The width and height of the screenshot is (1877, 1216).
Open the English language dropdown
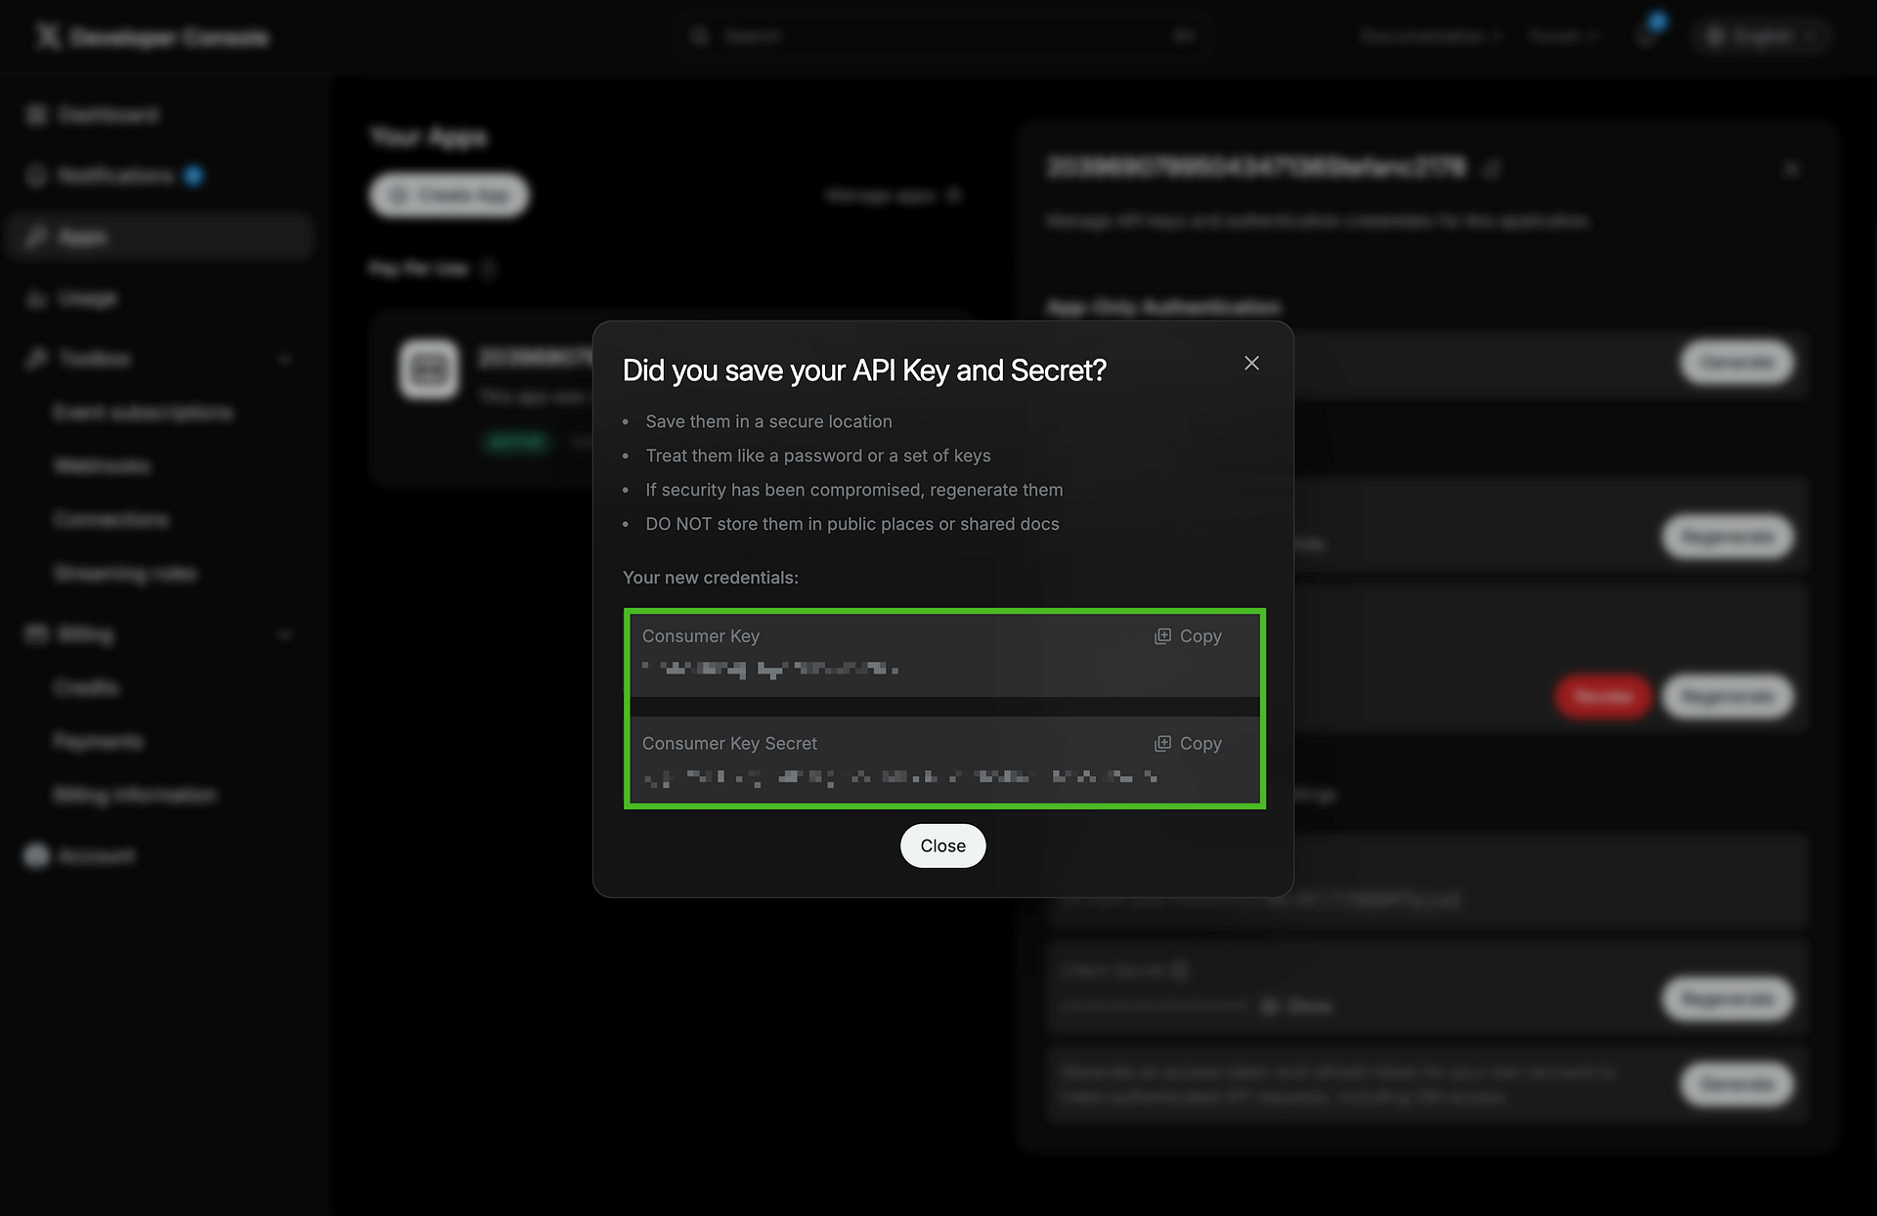click(1762, 37)
